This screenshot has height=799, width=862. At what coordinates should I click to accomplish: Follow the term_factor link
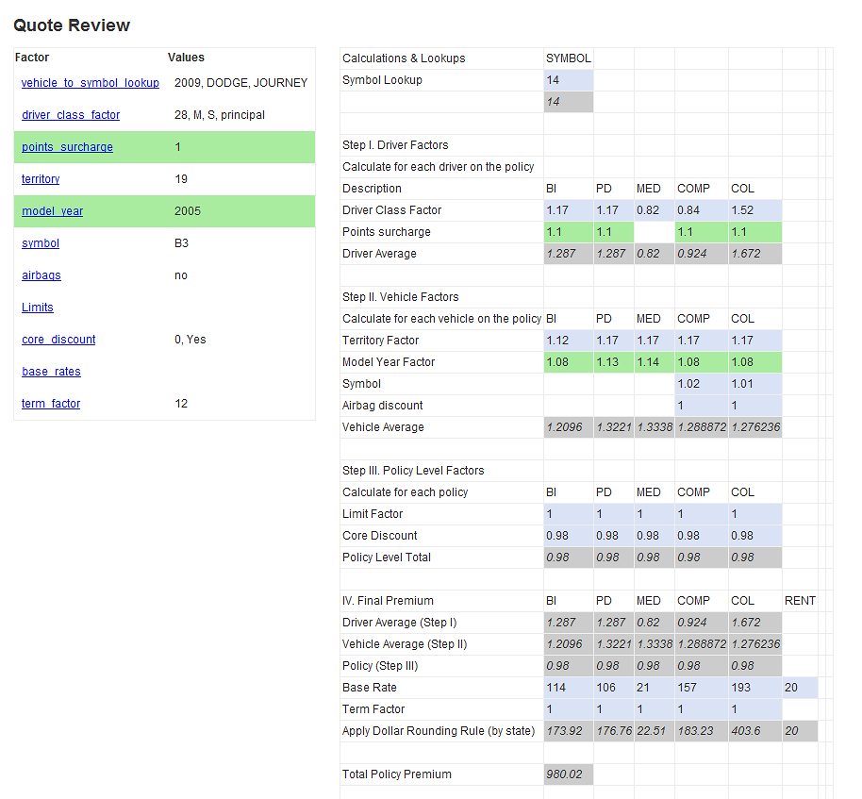click(x=51, y=404)
